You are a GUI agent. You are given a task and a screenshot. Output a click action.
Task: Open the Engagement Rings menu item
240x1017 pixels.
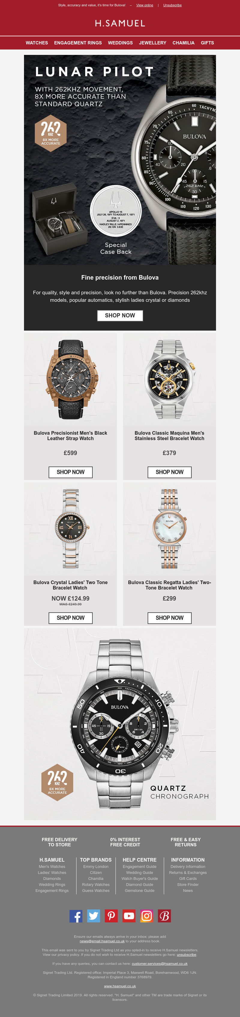click(x=78, y=43)
